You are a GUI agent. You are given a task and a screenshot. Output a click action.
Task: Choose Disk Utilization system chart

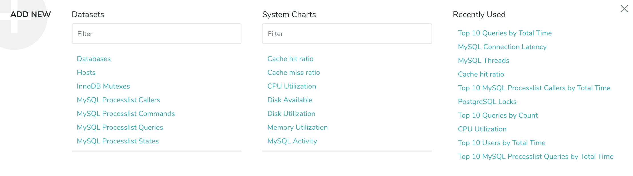click(x=291, y=114)
